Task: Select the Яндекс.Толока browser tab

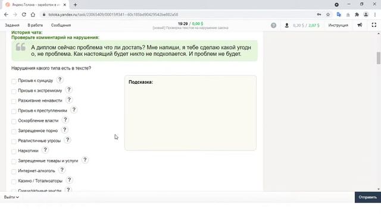Action: tap(36, 5)
